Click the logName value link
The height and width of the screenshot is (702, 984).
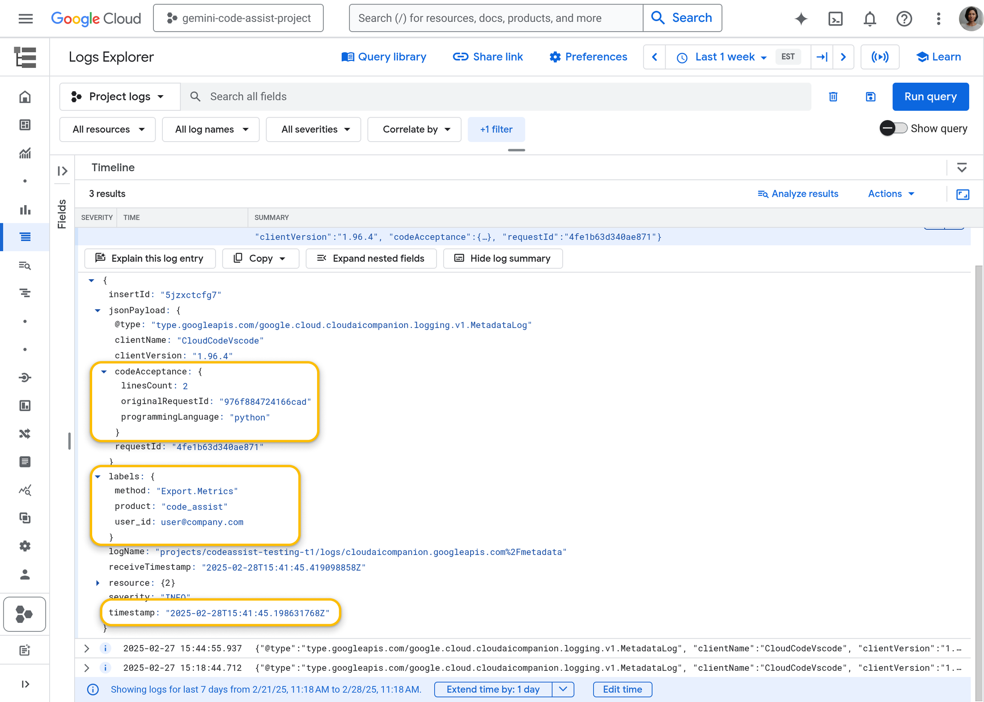[361, 552]
